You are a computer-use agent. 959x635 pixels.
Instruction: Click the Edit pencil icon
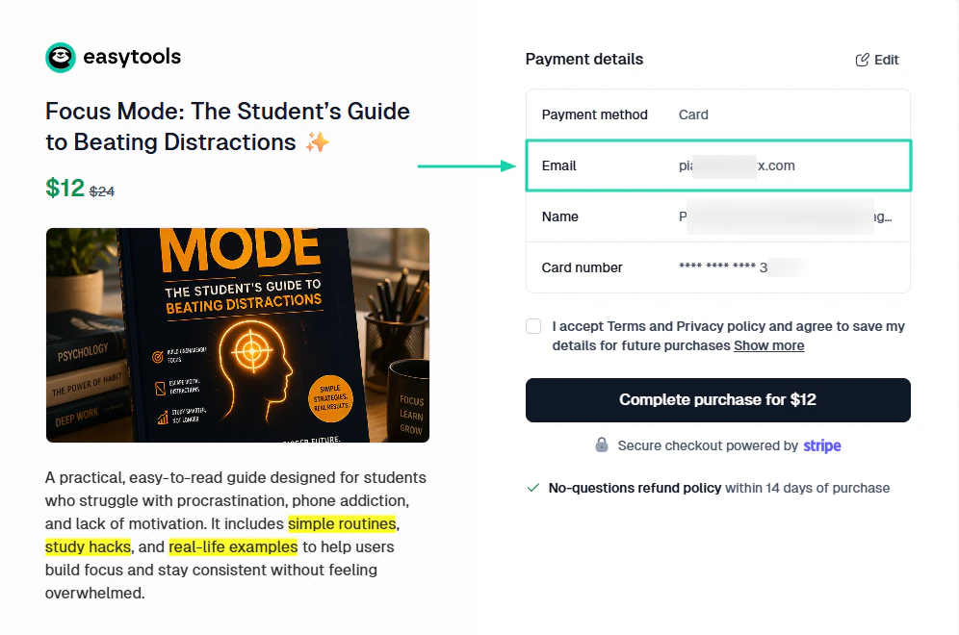point(862,60)
